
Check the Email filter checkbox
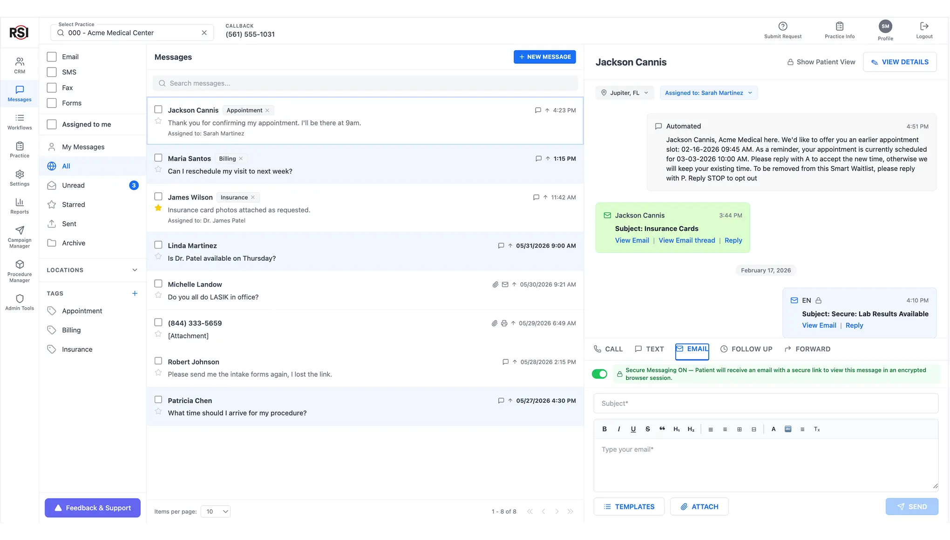pos(52,57)
